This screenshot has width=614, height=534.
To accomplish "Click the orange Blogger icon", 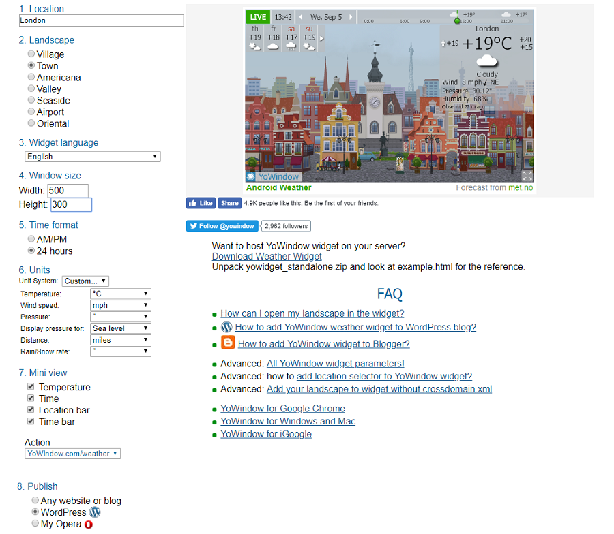I will click(x=228, y=343).
